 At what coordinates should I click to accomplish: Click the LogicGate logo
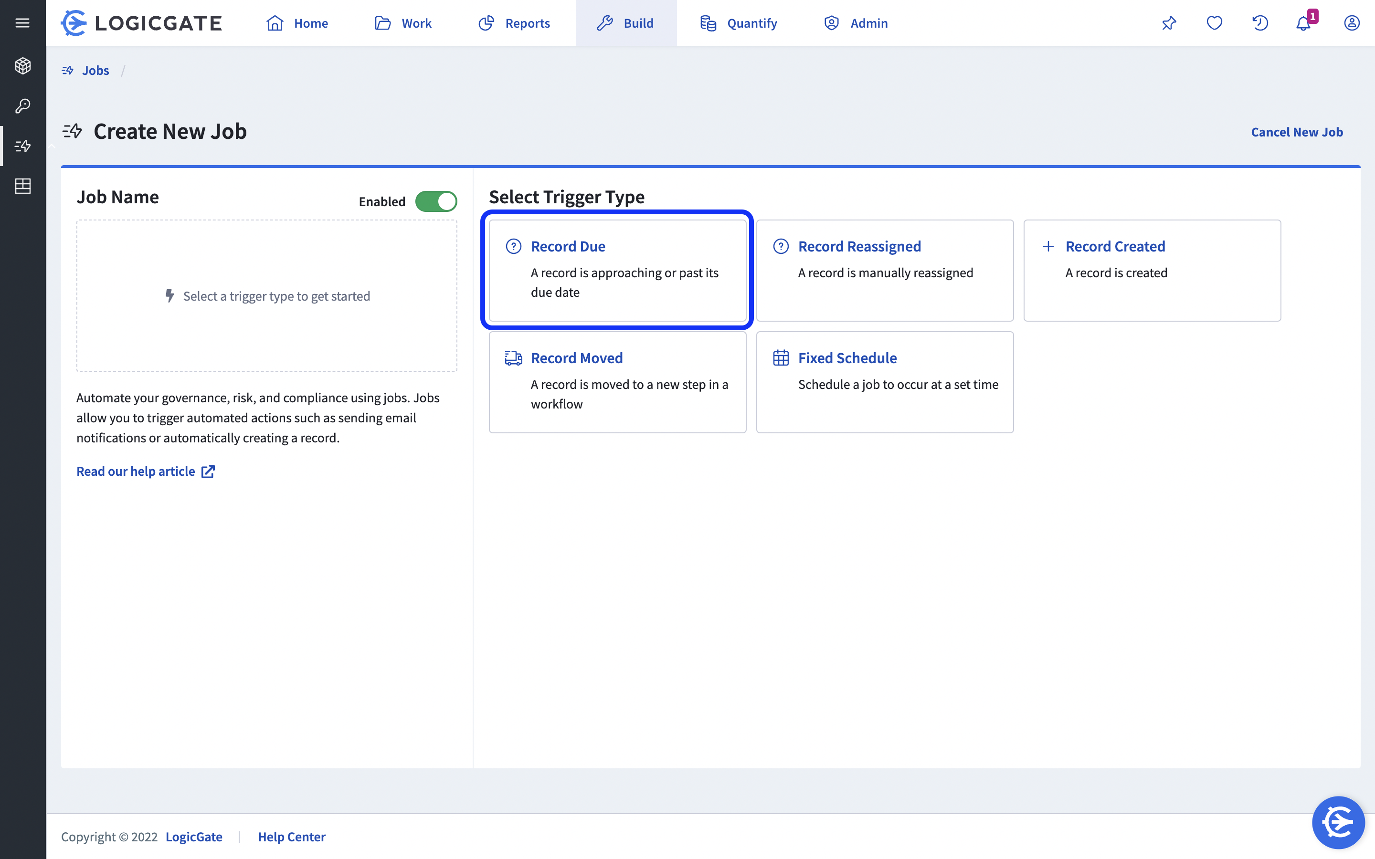click(x=141, y=23)
